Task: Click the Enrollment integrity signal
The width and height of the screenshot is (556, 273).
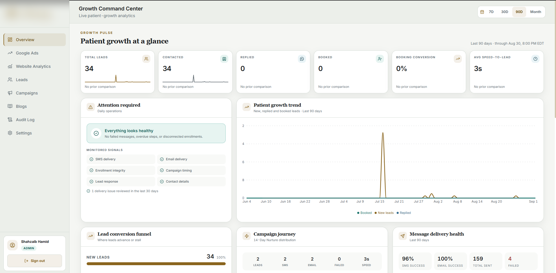Action: 121,170
